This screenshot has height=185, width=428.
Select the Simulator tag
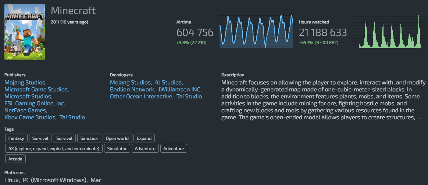click(117, 149)
